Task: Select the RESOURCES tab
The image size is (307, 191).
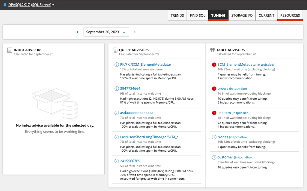Action: (x=290, y=15)
